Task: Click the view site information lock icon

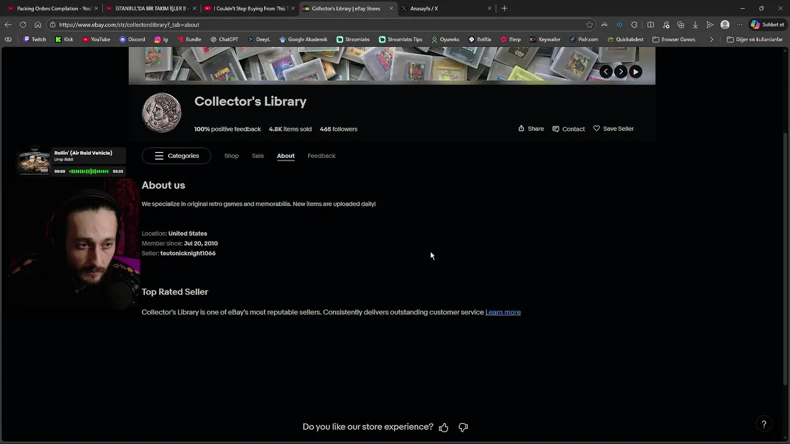Action: coord(54,25)
